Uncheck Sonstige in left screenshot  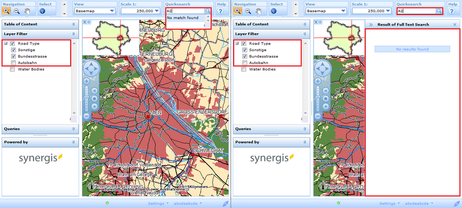(13, 50)
